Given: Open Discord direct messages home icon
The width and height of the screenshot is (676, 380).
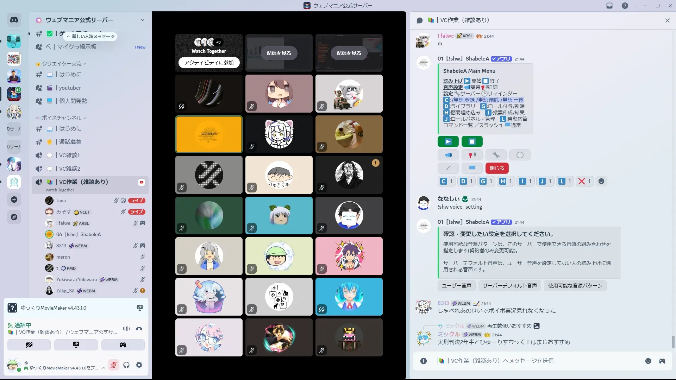Looking at the screenshot, I should 14,20.
